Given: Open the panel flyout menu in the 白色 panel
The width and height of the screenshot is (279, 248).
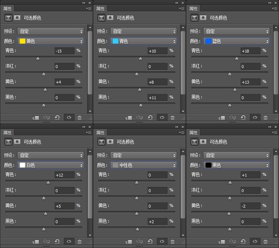Looking at the screenshot, I should pos(89,132).
